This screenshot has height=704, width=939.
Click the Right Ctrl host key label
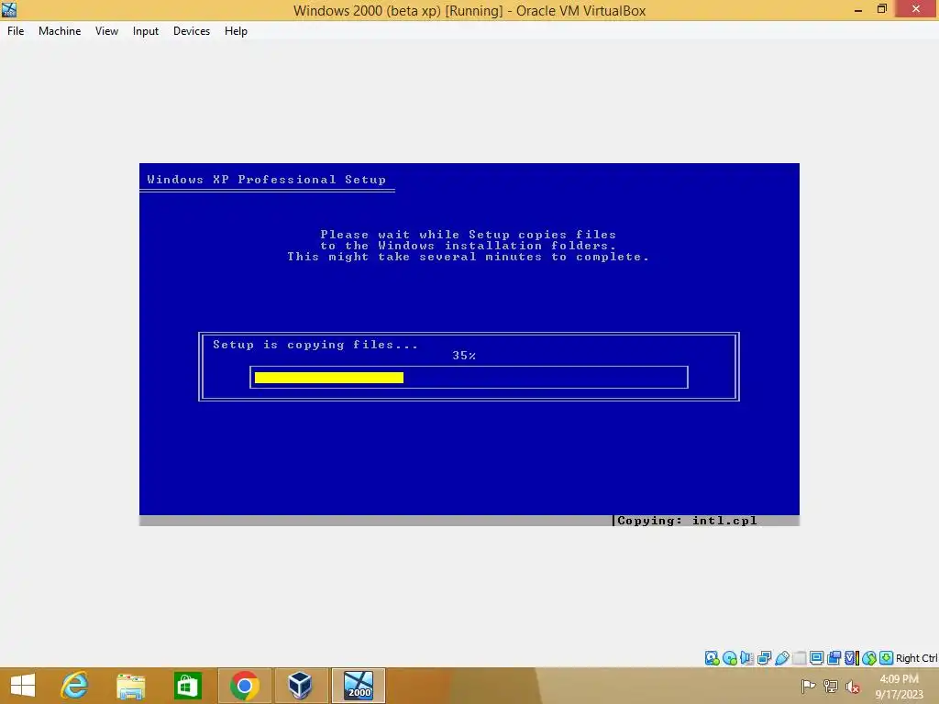point(917,658)
